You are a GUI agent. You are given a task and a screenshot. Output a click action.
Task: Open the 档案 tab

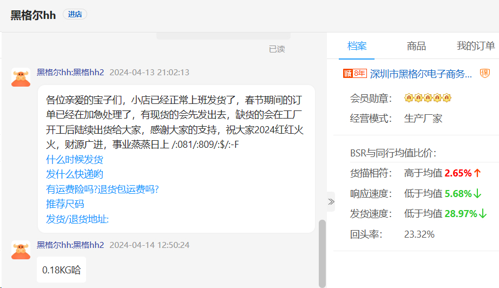(357, 46)
